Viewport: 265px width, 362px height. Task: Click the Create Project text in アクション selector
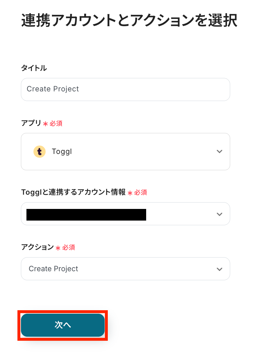coord(53,269)
